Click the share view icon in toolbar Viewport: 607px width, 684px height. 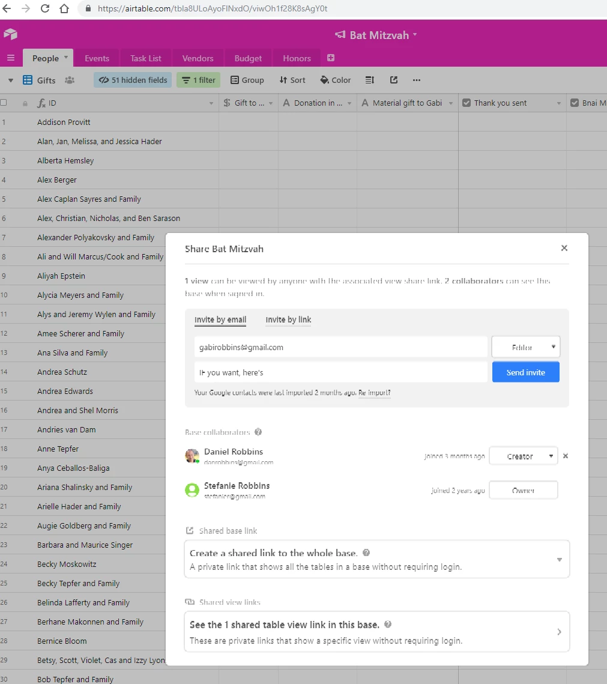pyautogui.click(x=394, y=80)
